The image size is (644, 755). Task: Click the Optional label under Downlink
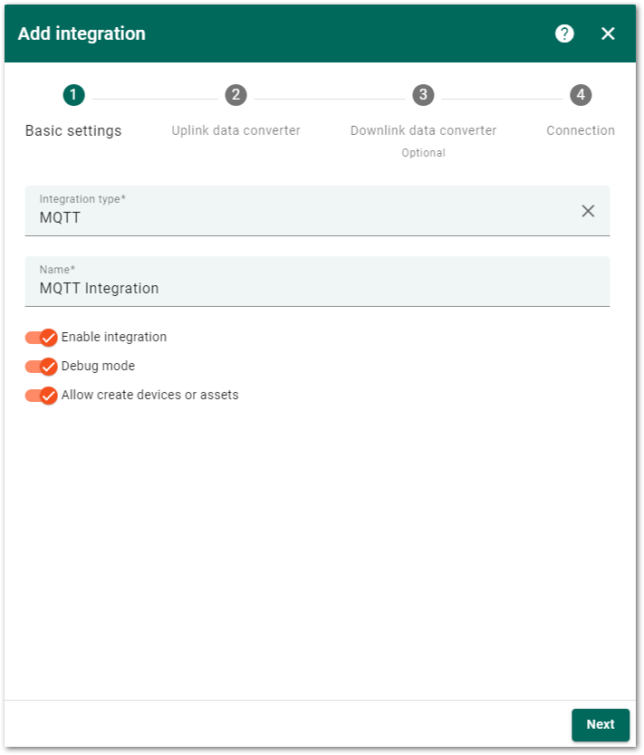point(423,153)
